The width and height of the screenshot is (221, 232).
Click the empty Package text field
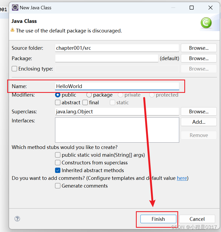click(x=107, y=58)
